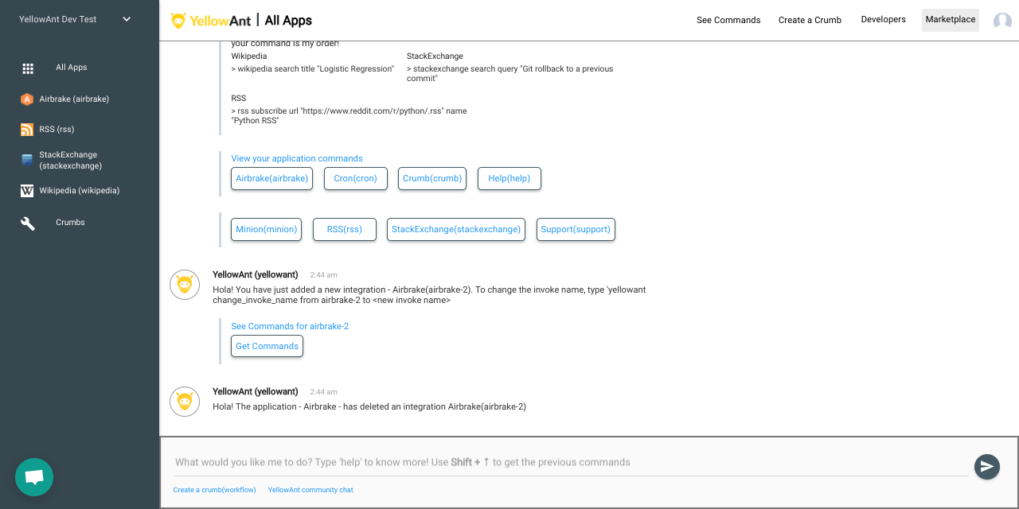Image resolution: width=1019 pixels, height=509 pixels.
Task: Click the user profile avatar
Action: click(x=1002, y=21)
